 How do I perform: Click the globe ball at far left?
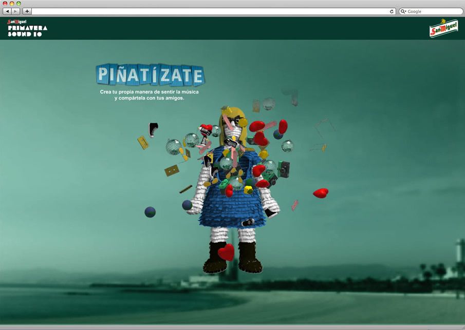(150, 212)
